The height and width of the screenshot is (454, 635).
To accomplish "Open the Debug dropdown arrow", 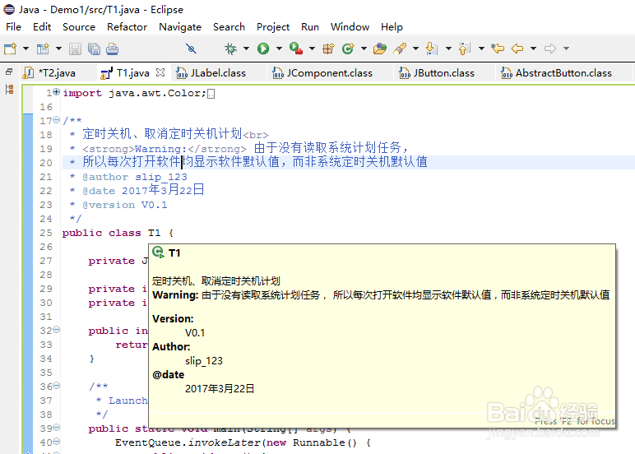I will point(246,49).
